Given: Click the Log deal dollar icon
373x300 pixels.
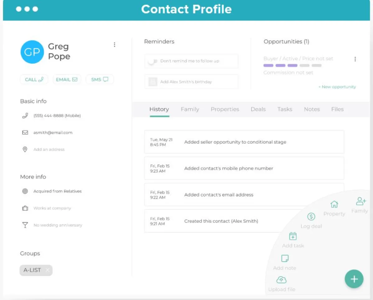Looking at the screenshot, I should click(x=311, y=217).
